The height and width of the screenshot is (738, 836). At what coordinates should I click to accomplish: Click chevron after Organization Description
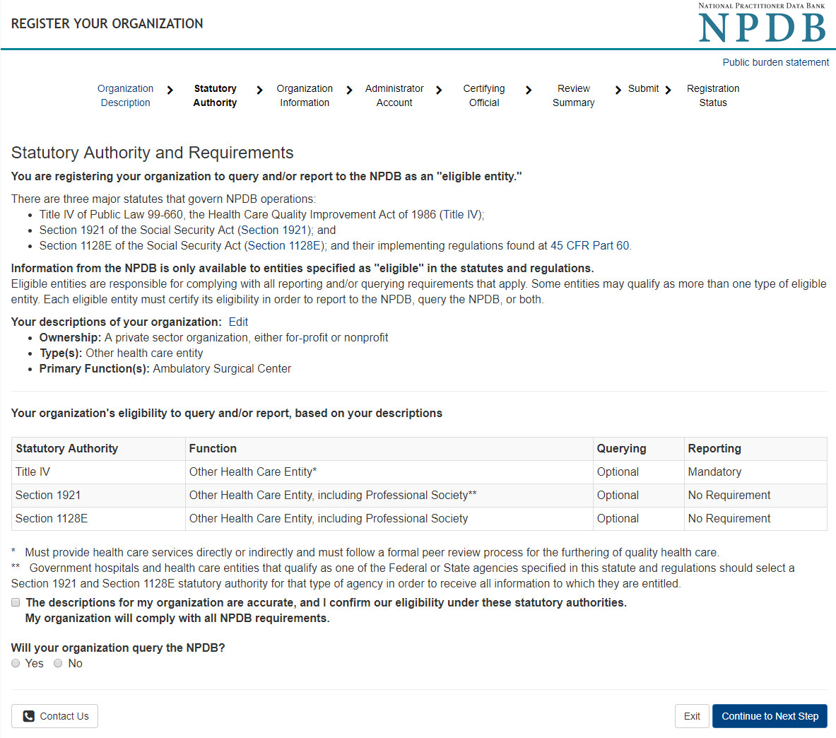click(170, 90)
